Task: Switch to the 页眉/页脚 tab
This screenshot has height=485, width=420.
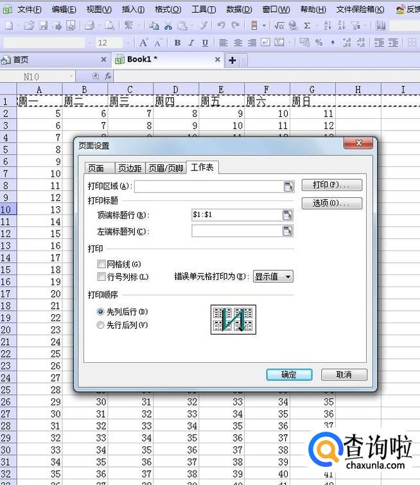Action: click(x=166, y=168)
